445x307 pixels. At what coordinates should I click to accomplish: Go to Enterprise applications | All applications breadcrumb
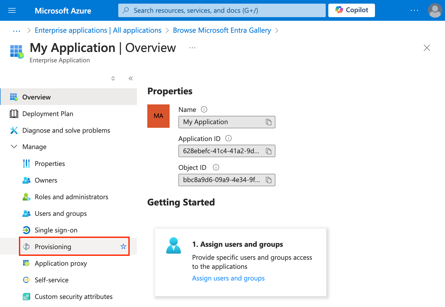click(x=98, y=30)
